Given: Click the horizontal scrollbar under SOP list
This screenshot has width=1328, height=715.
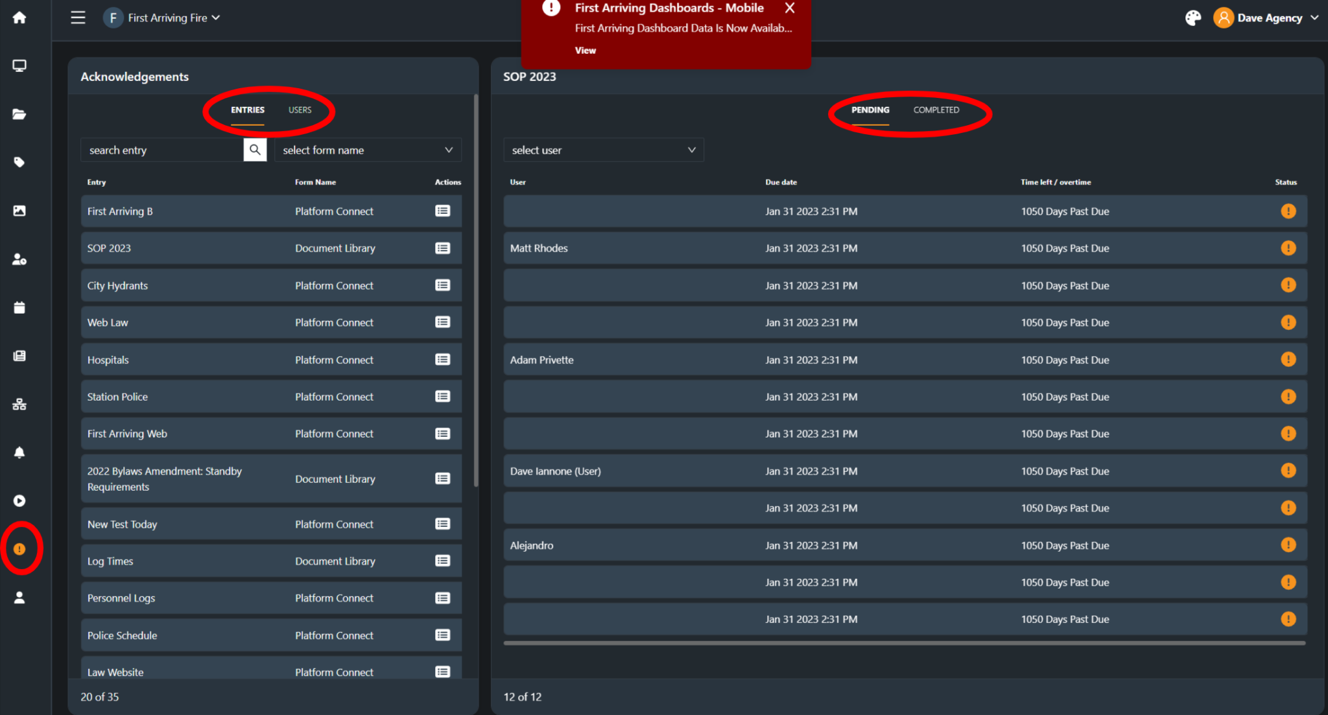Looking at the screenshot, I should tap(904, 643).
